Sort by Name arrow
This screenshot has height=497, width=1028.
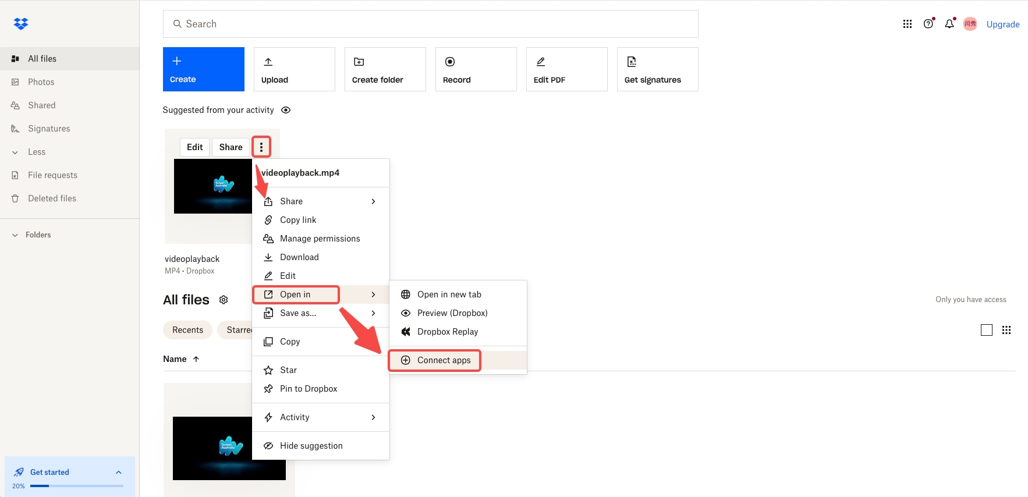pos(196,359)
